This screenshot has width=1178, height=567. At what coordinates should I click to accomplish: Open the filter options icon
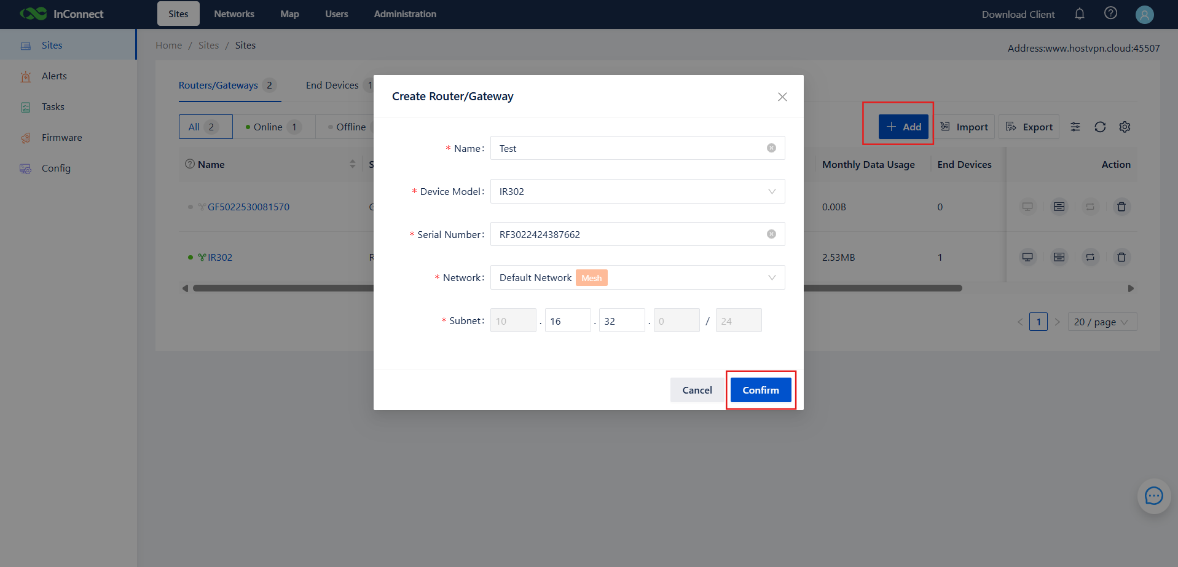[1075, 127]
